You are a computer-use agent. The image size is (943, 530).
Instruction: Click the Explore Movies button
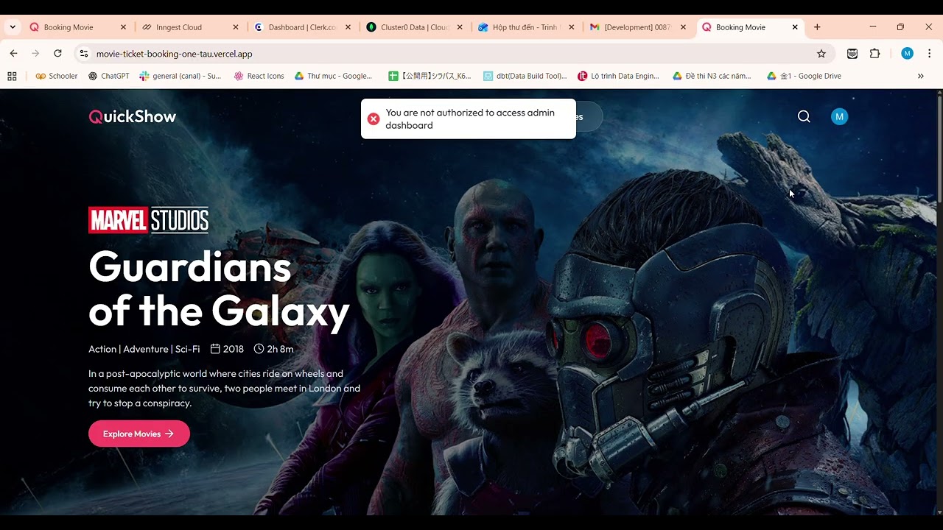[139, 434]
